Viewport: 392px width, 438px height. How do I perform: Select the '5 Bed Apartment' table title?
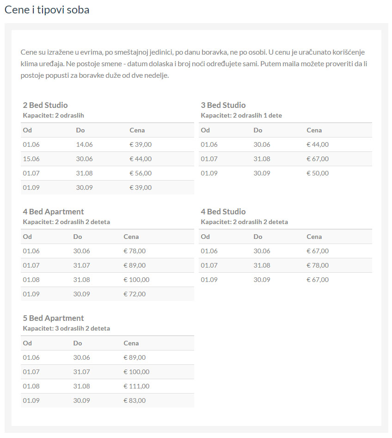pyautogui.click(x=53, y=318)
